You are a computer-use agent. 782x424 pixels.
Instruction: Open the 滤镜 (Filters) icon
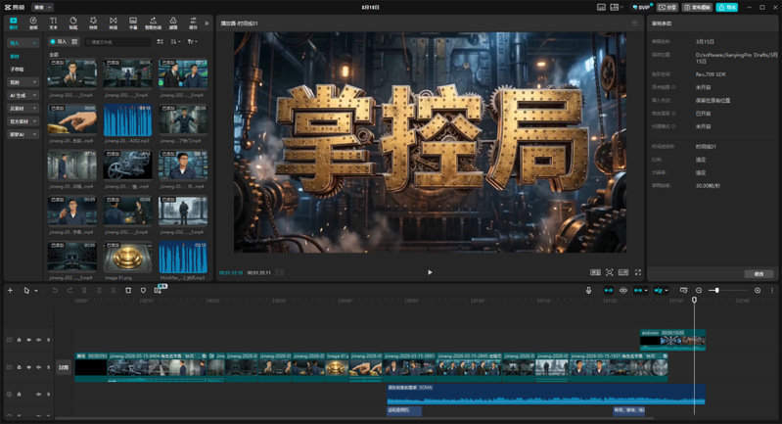point(173,23)
